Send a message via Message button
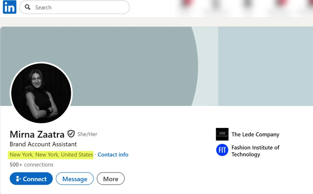Viewport: 313px width, 194px height. 75,179
